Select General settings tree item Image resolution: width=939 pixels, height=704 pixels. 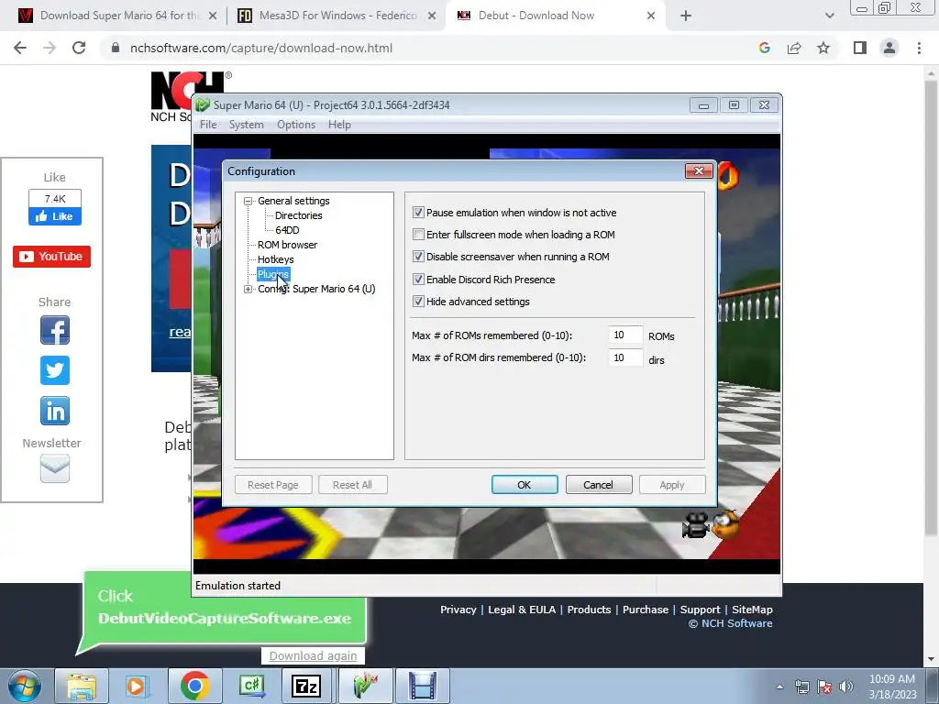point(293,201)
